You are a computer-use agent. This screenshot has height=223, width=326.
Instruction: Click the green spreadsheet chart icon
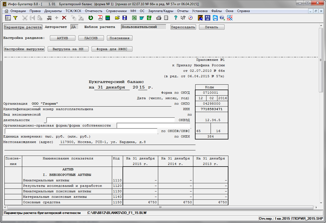click(149, 18)
